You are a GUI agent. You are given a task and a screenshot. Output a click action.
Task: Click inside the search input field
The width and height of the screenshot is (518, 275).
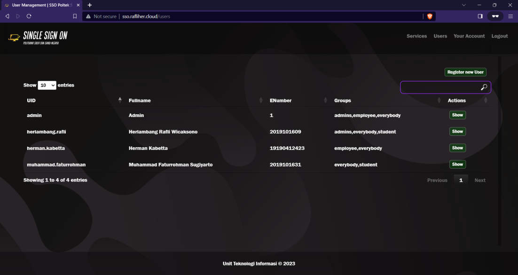click(442, 87)
